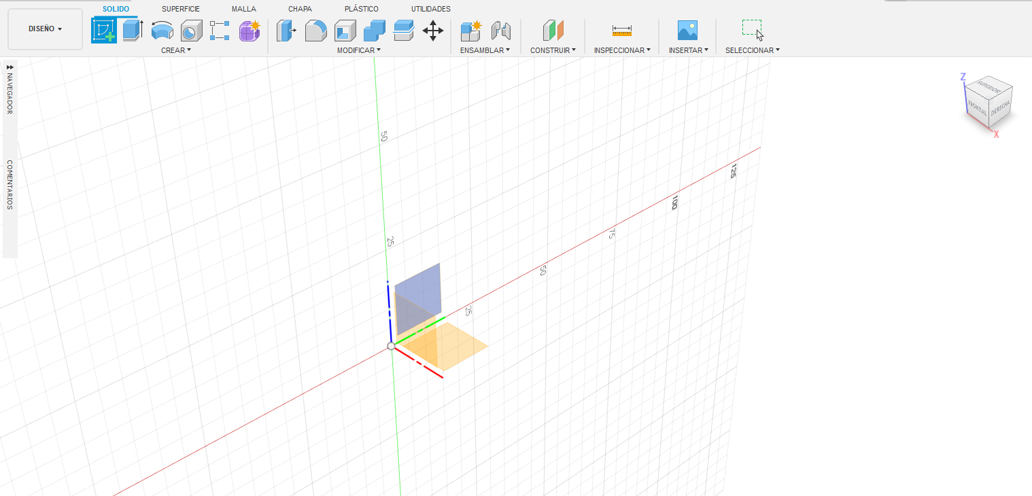1032x496 pixels.
Task: Activate the Measure tool
Action: (622, 31)
